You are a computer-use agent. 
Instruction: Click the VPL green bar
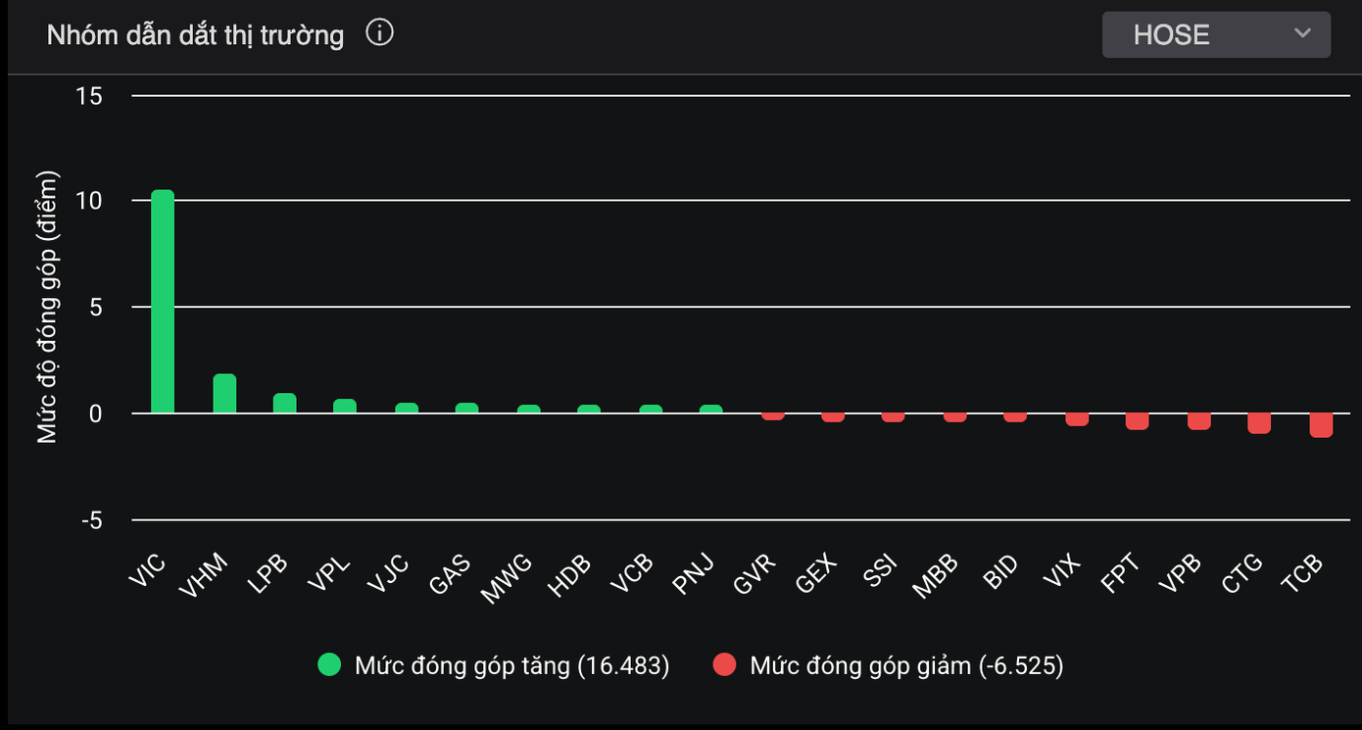point(345,407)
